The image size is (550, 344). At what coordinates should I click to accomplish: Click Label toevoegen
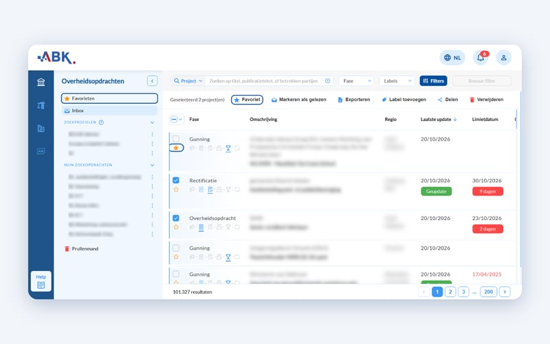coord(404,100)
